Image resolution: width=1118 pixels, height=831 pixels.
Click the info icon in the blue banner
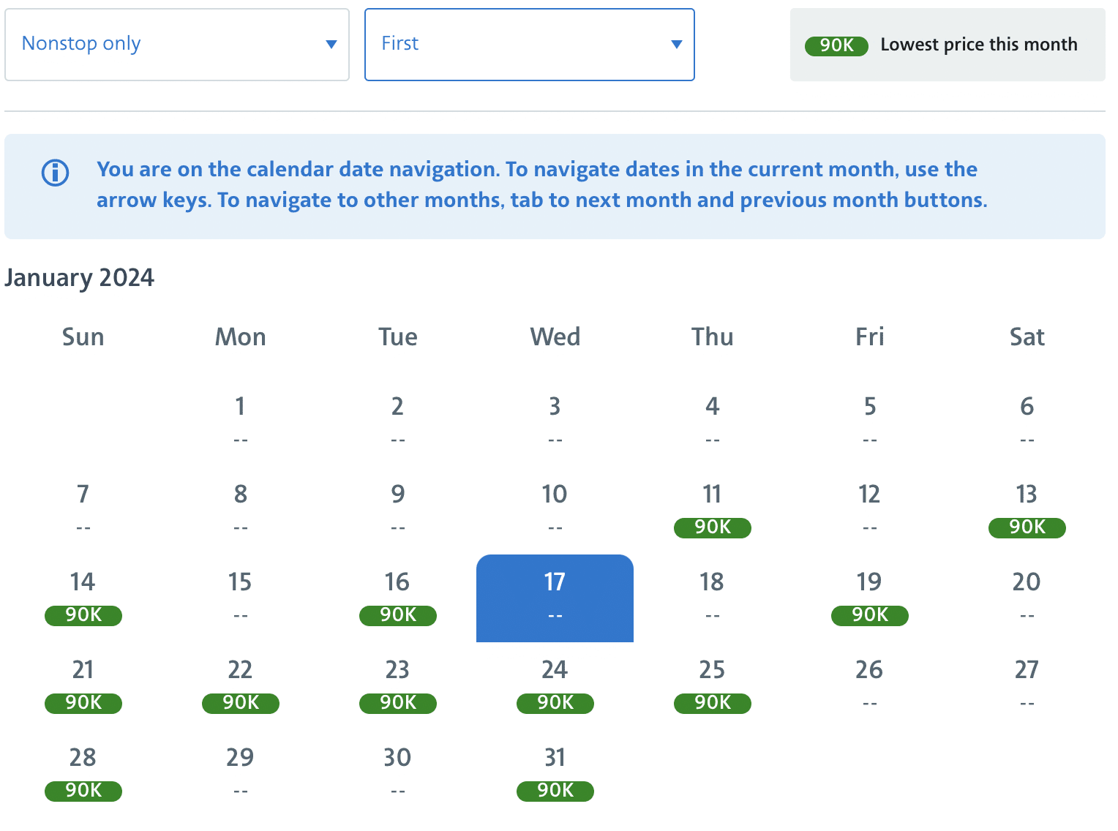[x=56, y=173]
